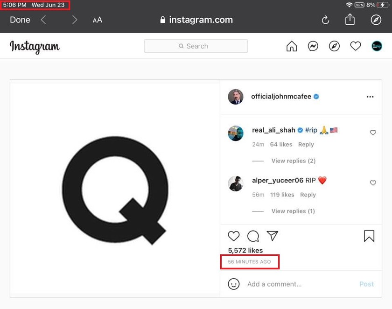Expand View replies (2) under real_ali_shah
Screen dimensions: 392x309
[294, 161]
